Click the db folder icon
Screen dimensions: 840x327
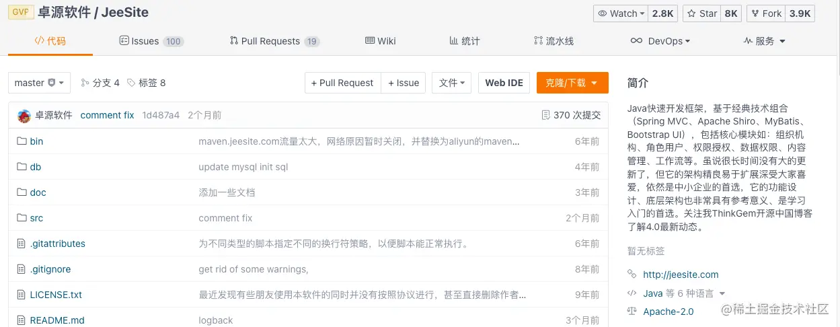click(21, 167)
